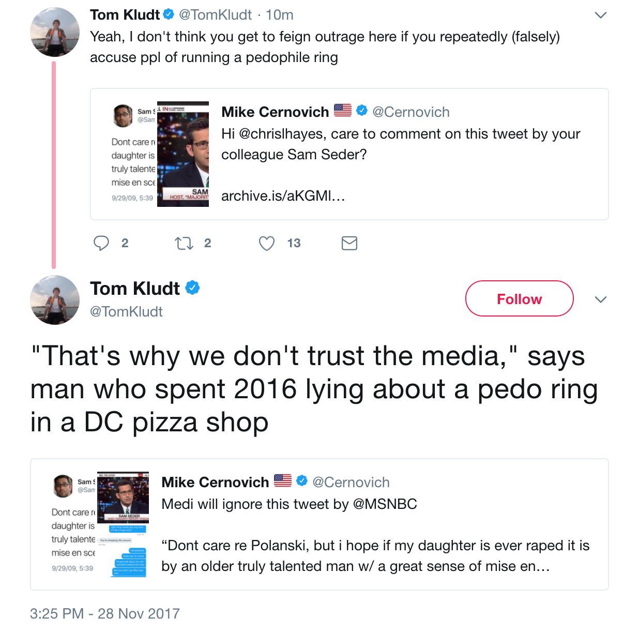
Task: Click the 10m timestamp on first tweet
Action: (x=279, y=15)
